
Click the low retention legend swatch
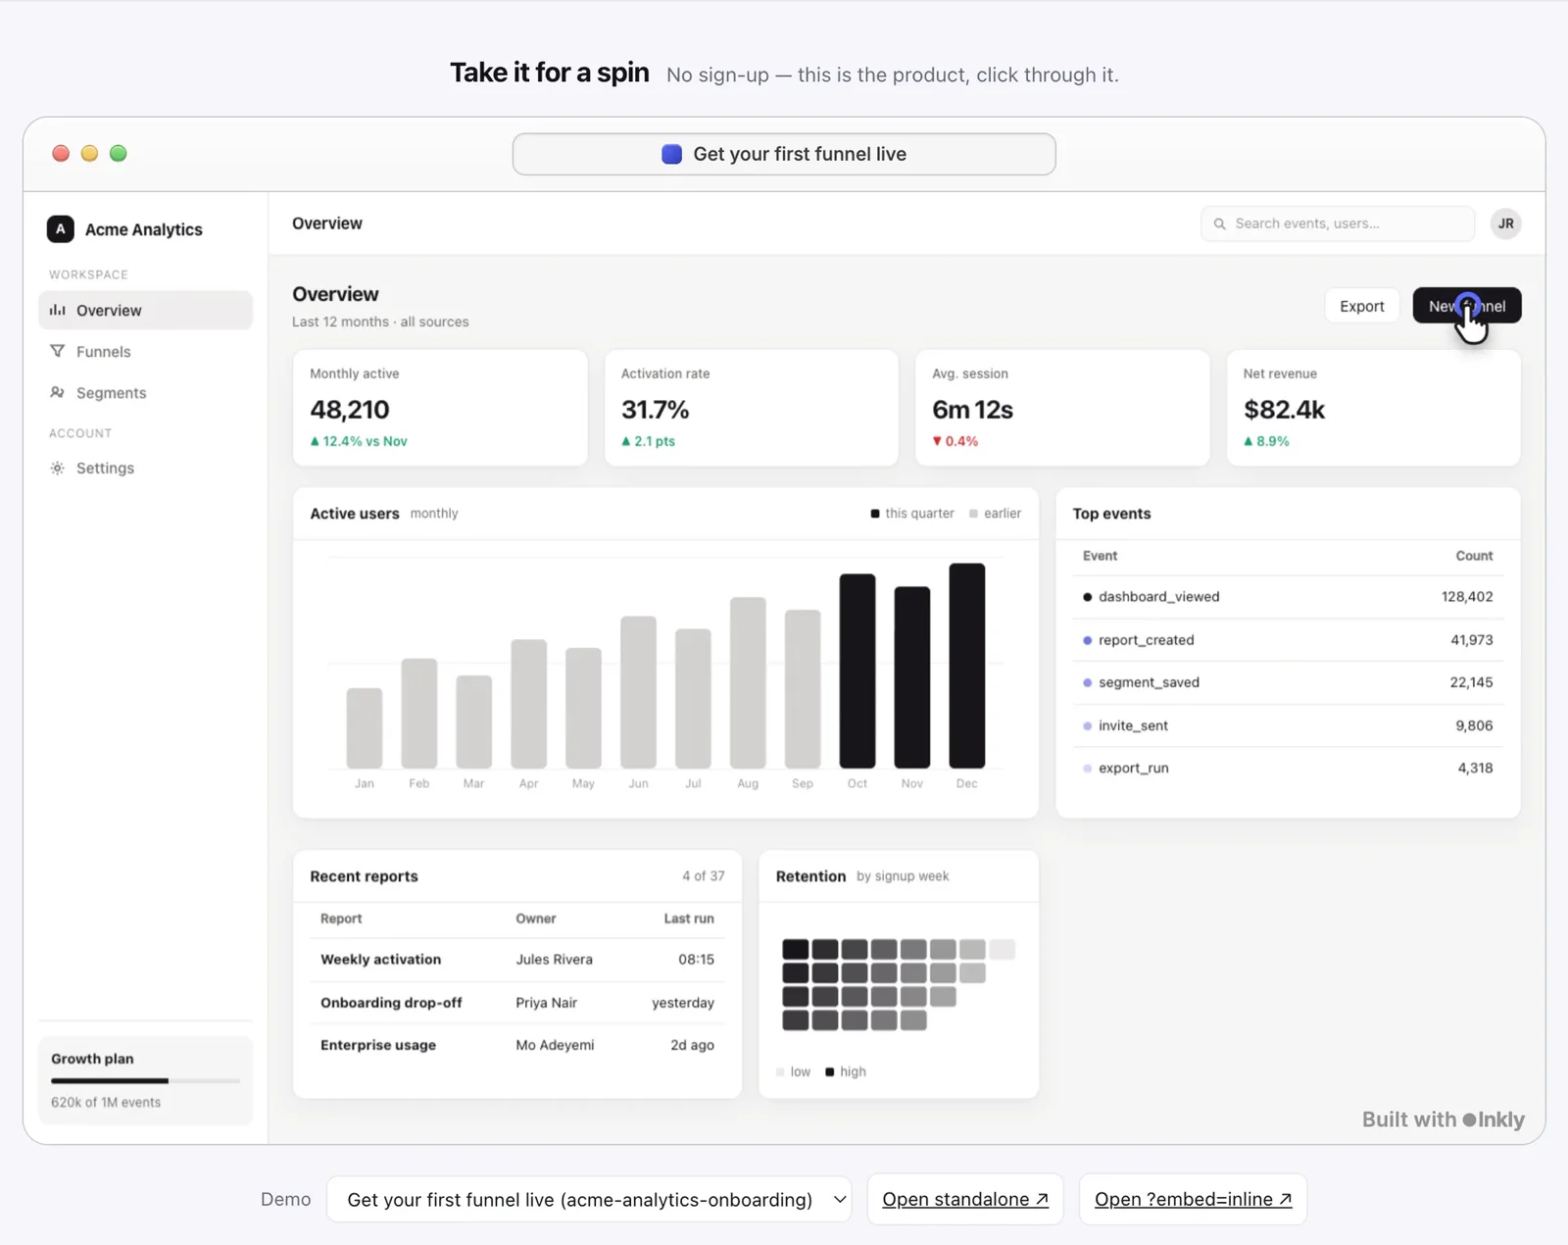[x=780, y=1071]
